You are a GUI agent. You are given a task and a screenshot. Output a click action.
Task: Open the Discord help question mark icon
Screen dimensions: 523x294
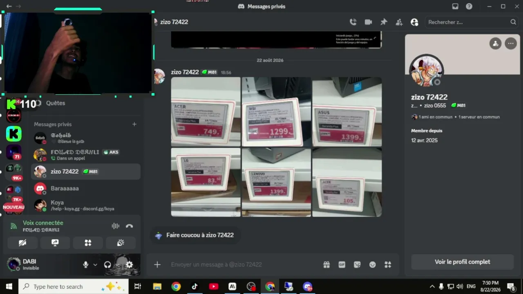click(469, 7)
